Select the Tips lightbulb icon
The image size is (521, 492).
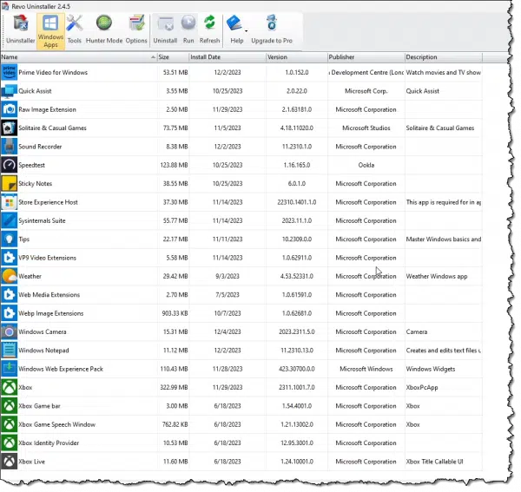click(x=9, y=239)
